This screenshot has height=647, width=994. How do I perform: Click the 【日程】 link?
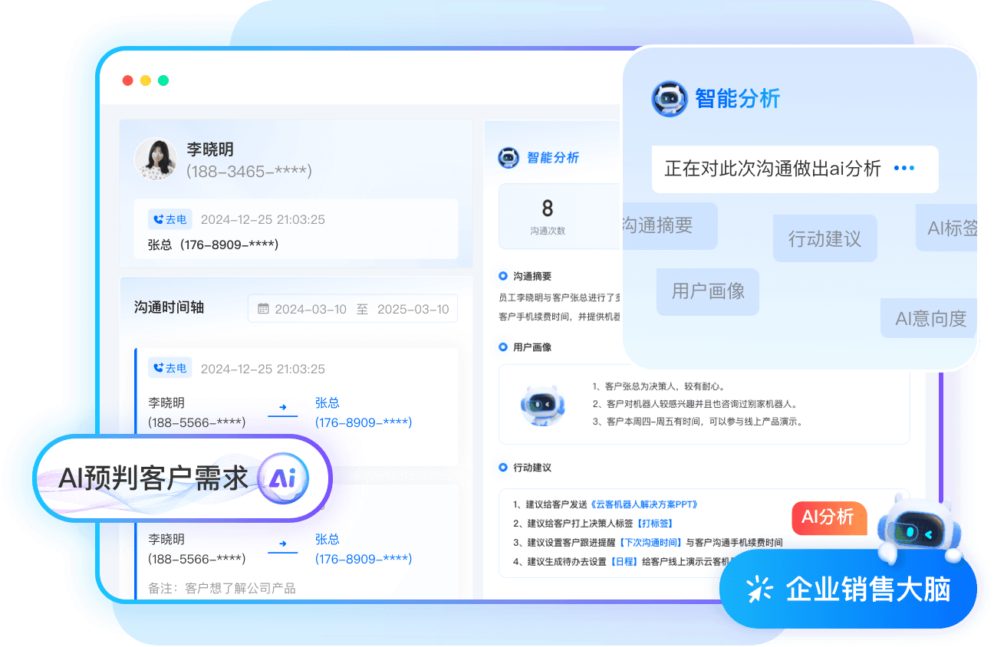(624, 562)
